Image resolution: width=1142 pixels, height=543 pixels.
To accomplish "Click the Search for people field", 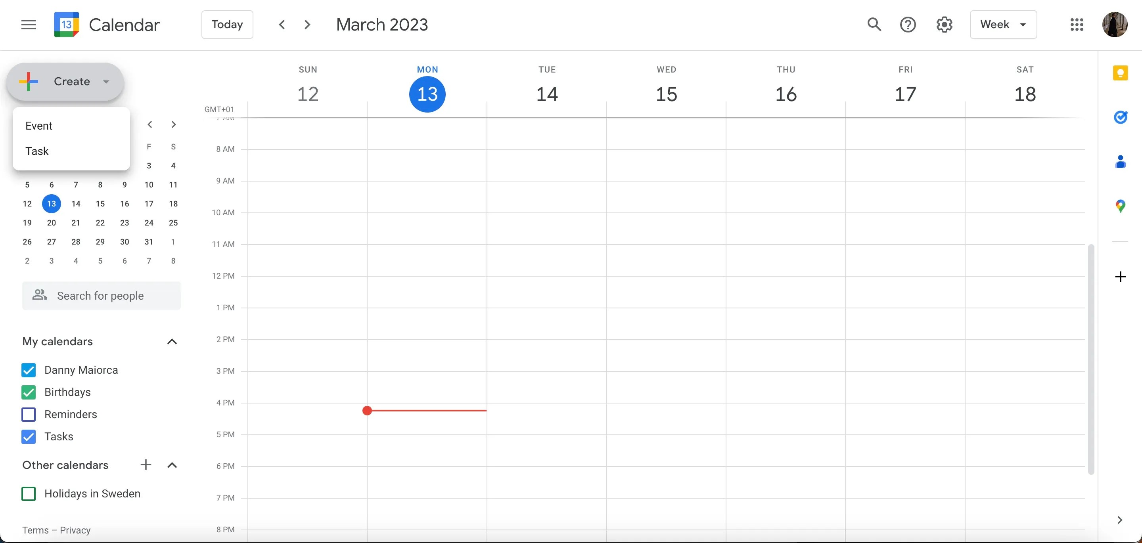I will pyautogui.click(x=101, y=296).
